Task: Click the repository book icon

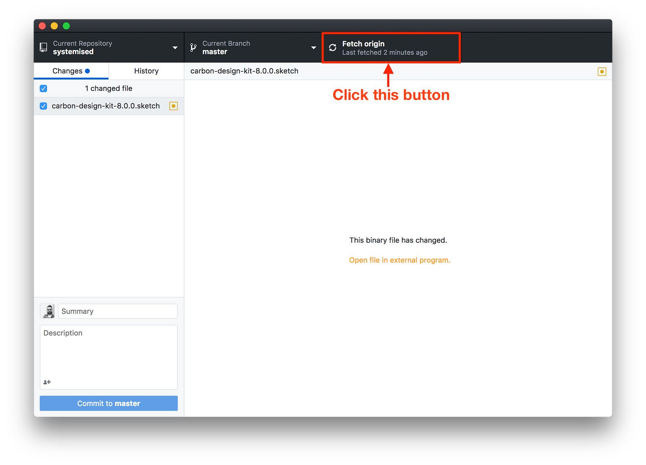Action: click(x=43, y=48)
